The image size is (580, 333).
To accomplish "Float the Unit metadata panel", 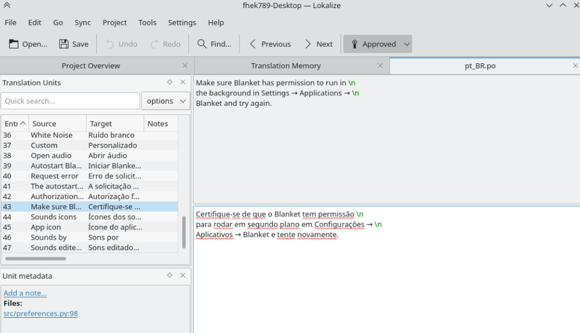I will [x=169, y=275].
